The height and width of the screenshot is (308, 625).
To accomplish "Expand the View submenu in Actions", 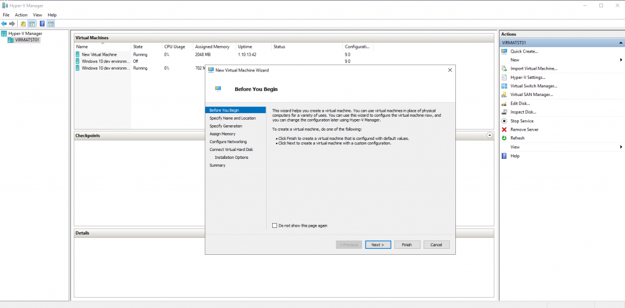I will pyautogui.click(x=621, y=147).
